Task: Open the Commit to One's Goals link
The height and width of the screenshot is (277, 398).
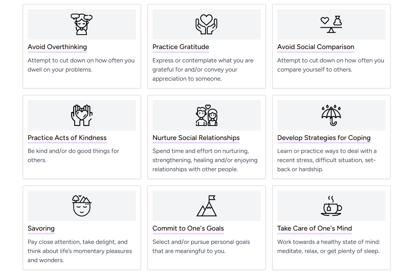Action: tap(188, 228)
